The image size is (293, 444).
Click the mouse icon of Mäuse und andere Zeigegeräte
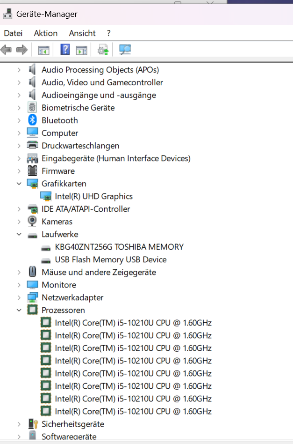[32, 272]
